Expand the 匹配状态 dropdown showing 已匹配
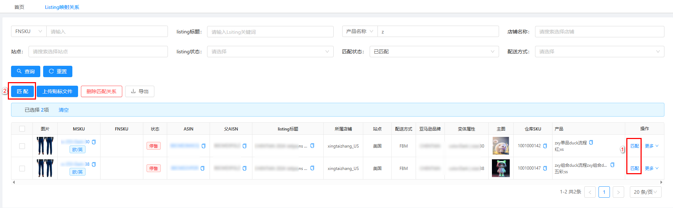 pos(434,52)
